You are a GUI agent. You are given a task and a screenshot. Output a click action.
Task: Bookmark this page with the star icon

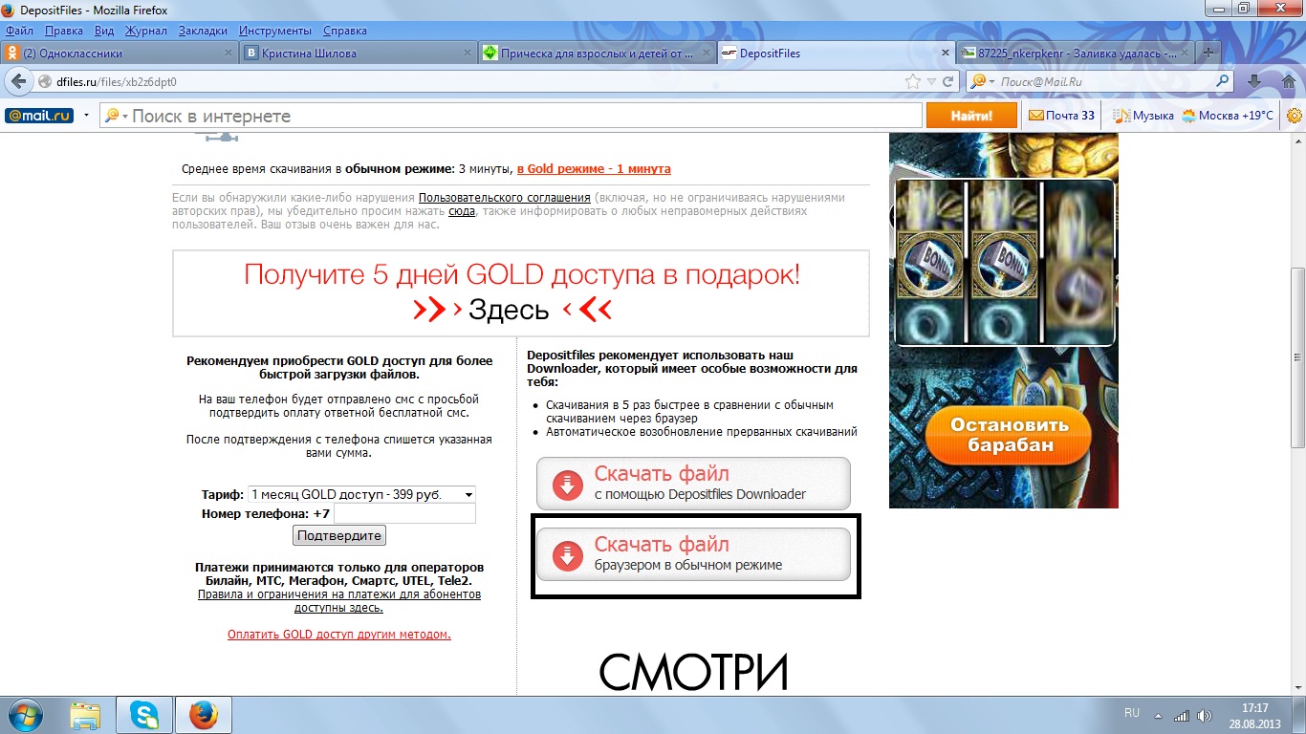(x=913, y=81)
